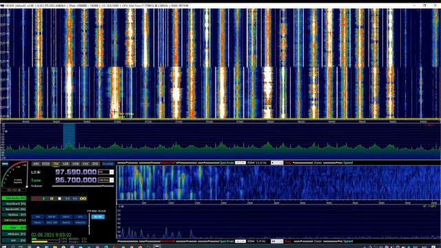Open the Options F7 menu

(x=14, y=215)
